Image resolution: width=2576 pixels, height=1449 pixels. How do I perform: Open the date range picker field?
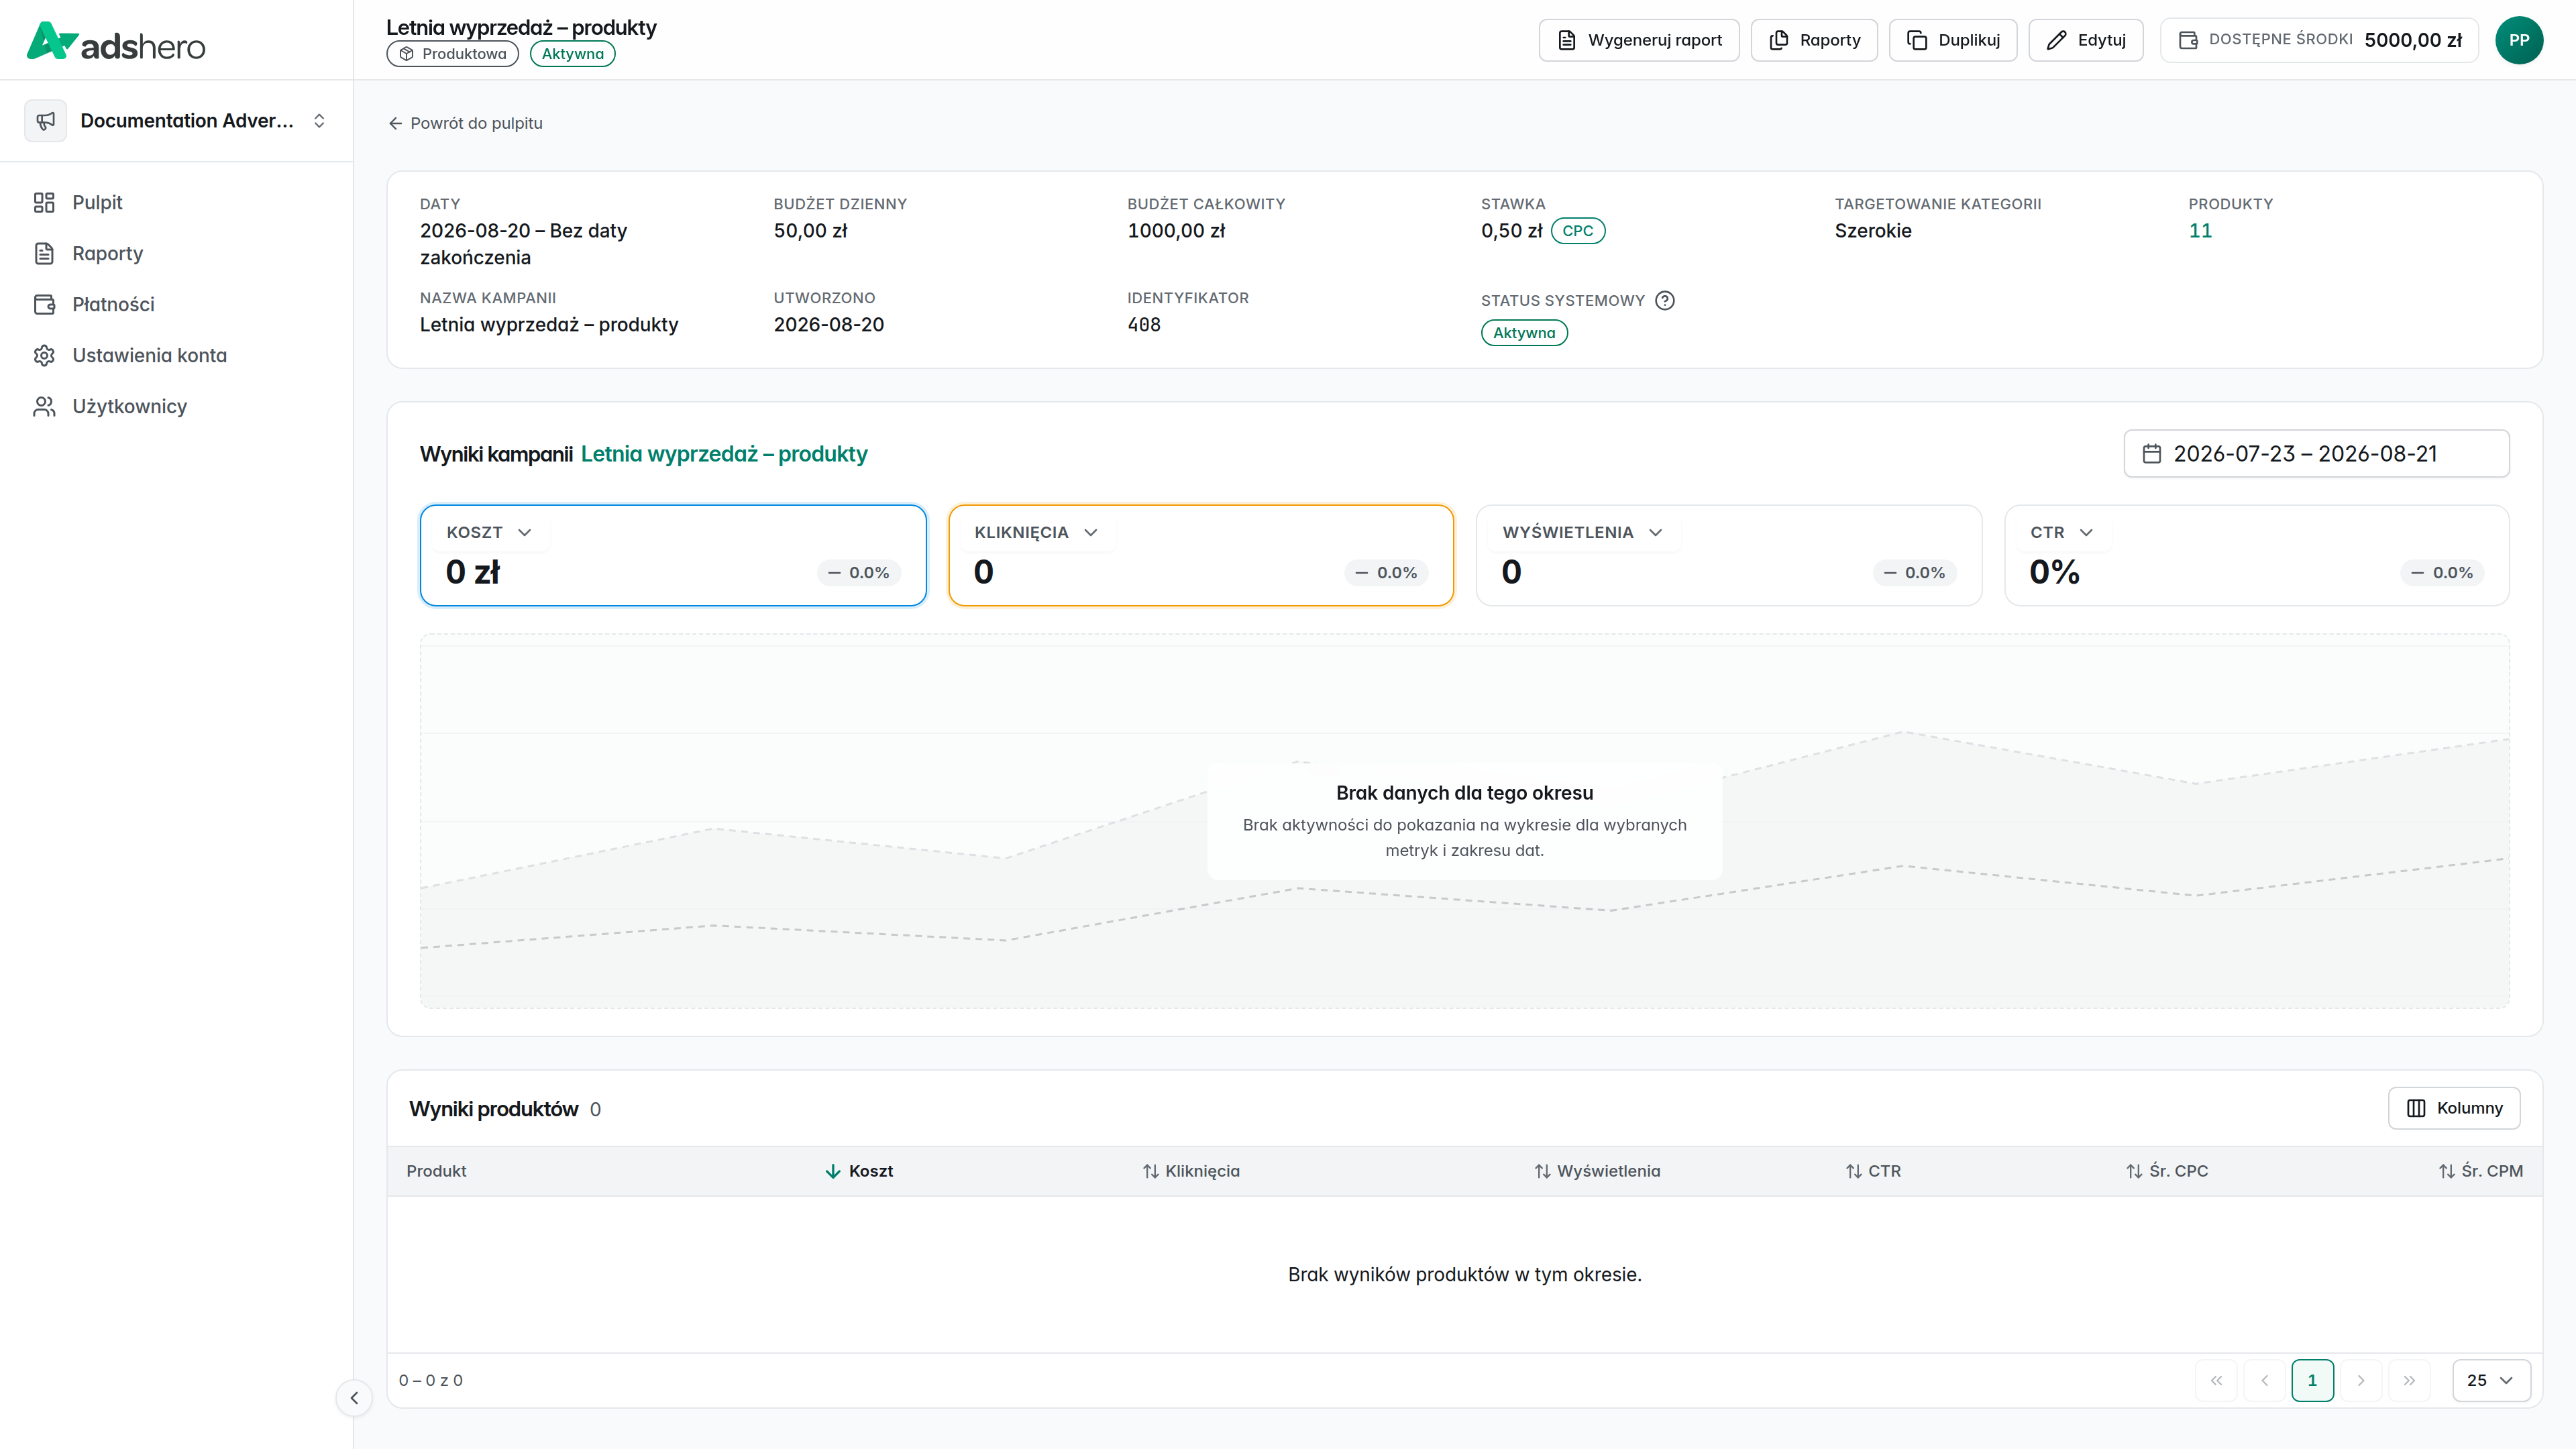(x=2316, y=454)
